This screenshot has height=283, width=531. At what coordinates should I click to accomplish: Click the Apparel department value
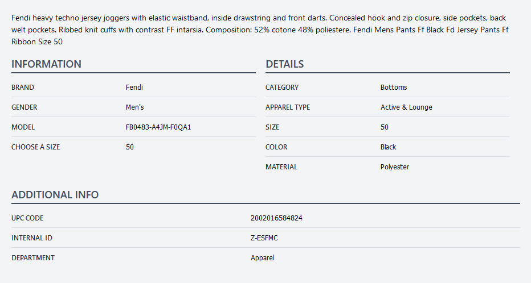[x=263, y=258]
